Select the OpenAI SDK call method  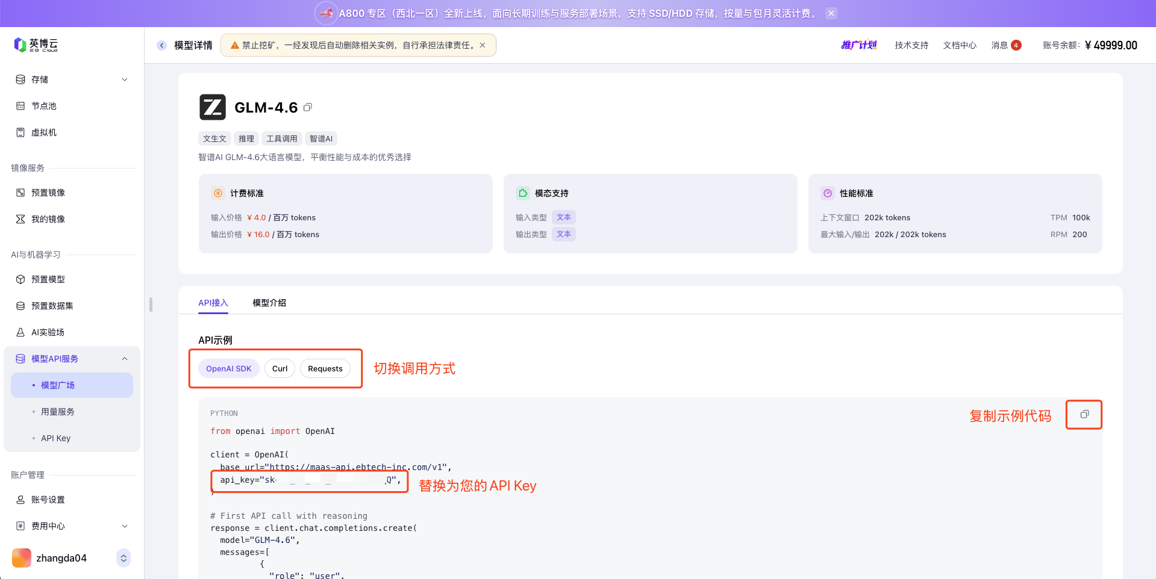pos(229,368)
